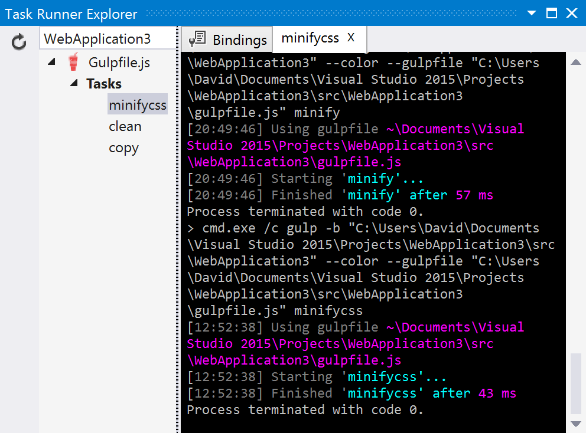Select the minifycss task
The width and height of the screenshot is (586, 433).
click(x=138, y=104)
